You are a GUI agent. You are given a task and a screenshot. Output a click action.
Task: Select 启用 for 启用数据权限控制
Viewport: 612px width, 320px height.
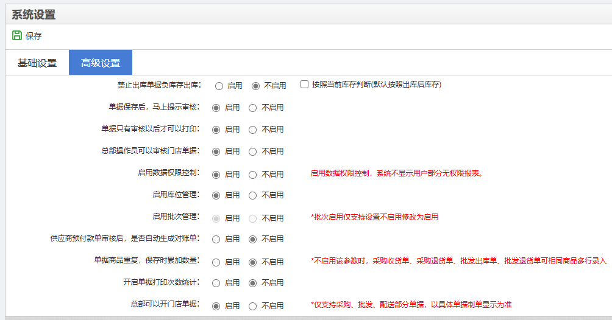coord(216,175)
